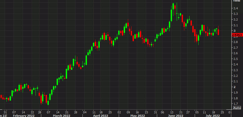Click the 2.5 yield axis label

click(x=236, y=59)
